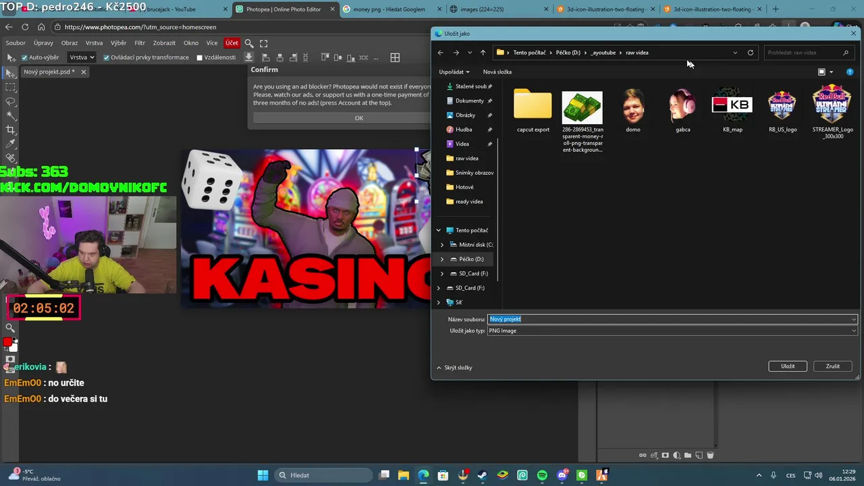Select the KB_map file thumbnail

pyautogui.click(x=732, y=111)
